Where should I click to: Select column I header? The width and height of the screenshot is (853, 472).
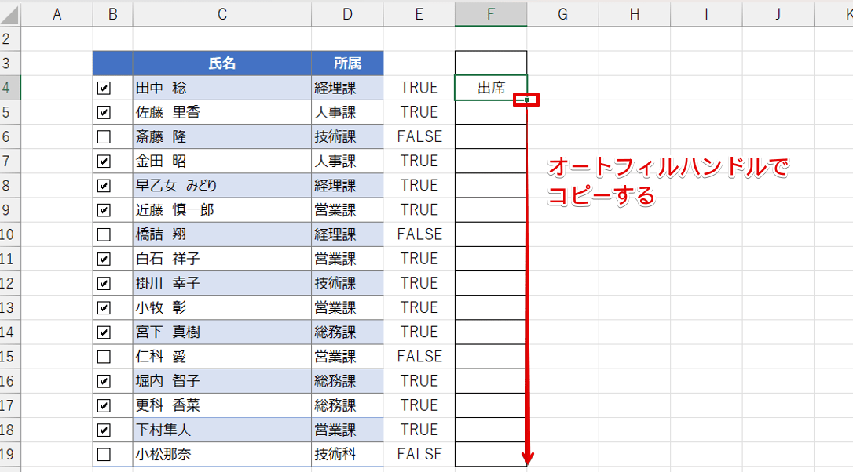click(706, 15)
